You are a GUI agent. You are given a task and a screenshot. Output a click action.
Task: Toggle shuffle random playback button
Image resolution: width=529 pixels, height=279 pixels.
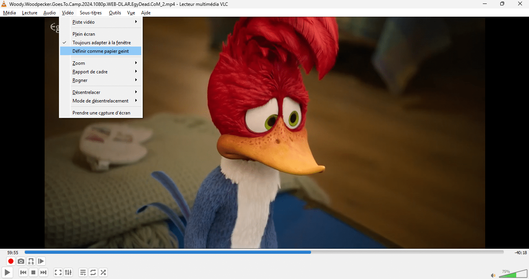pyautogui.click(x=103, y=272)
